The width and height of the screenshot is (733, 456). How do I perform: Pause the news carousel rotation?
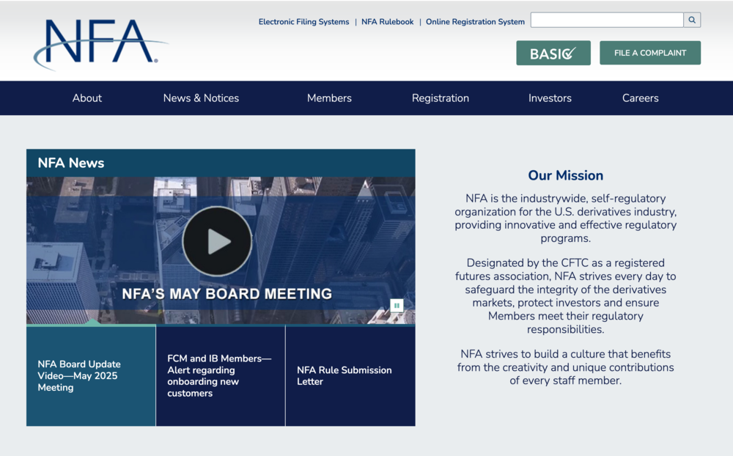(397, 306)
